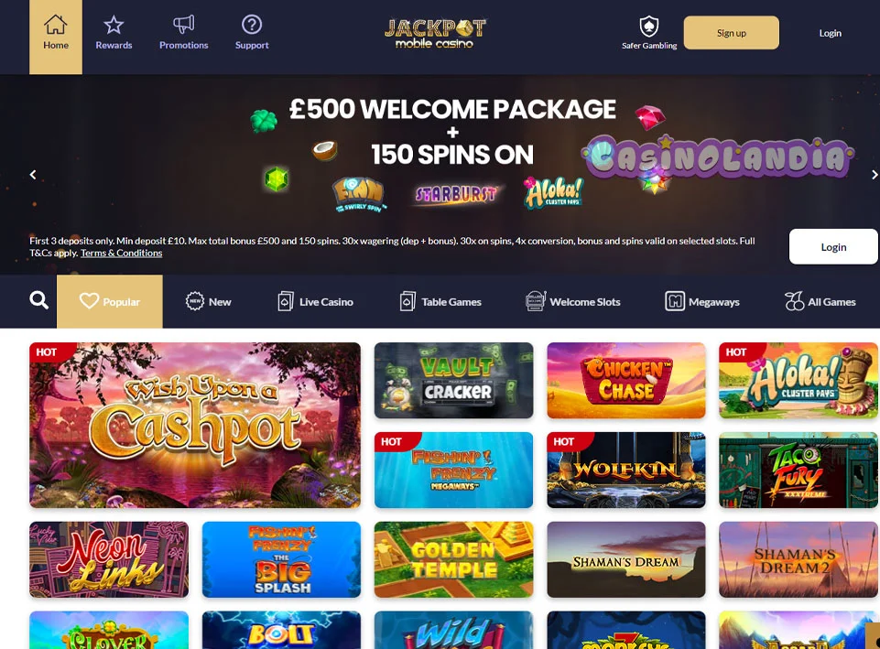Image resolution: width=880 pixels, height=649 pixels.
Task: Click the Jackpot Mobile Casino logo
Action: click(x=435, y=34)
